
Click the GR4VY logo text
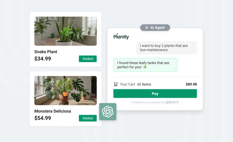click(x=172, y=102)
